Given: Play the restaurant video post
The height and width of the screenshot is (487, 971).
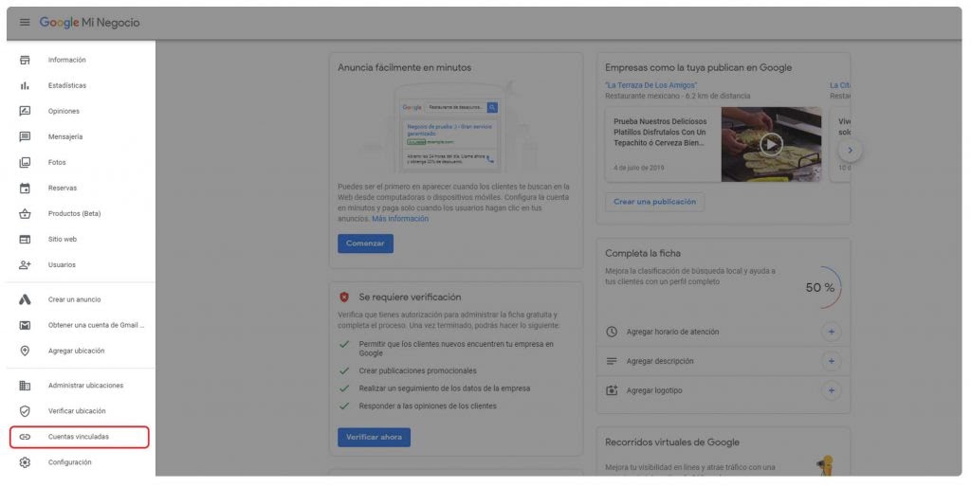Looking at the screenshot, I should coord(771,144).
